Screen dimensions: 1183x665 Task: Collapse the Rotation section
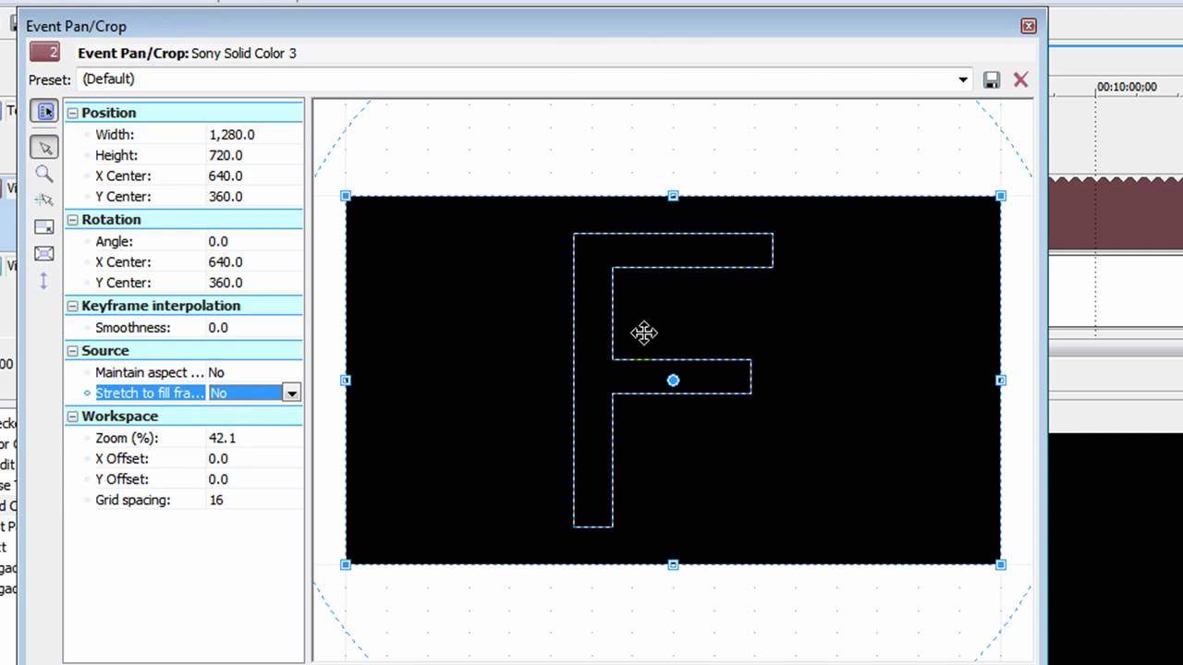point(72,220)
